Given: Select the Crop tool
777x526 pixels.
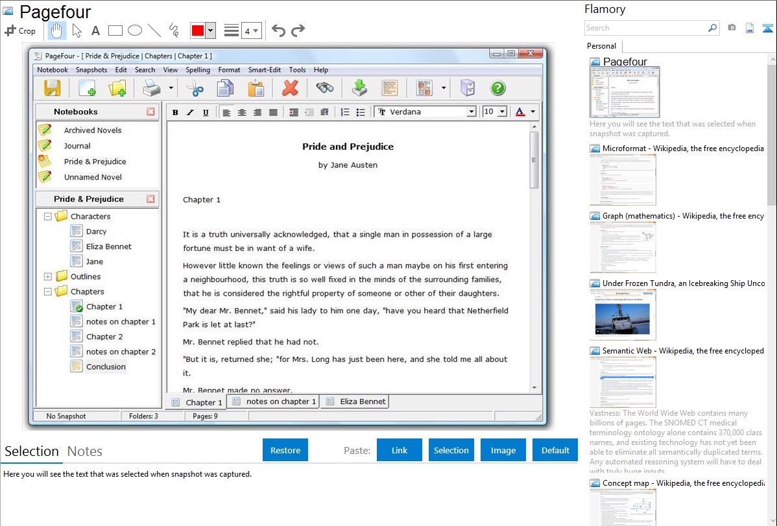Looking at the screenshot, I should (20, 30).
